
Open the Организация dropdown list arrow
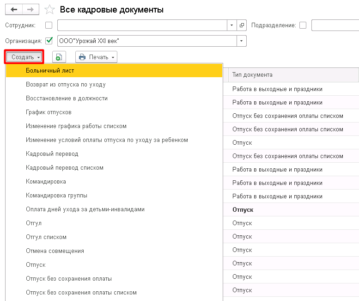click(241, 41)
